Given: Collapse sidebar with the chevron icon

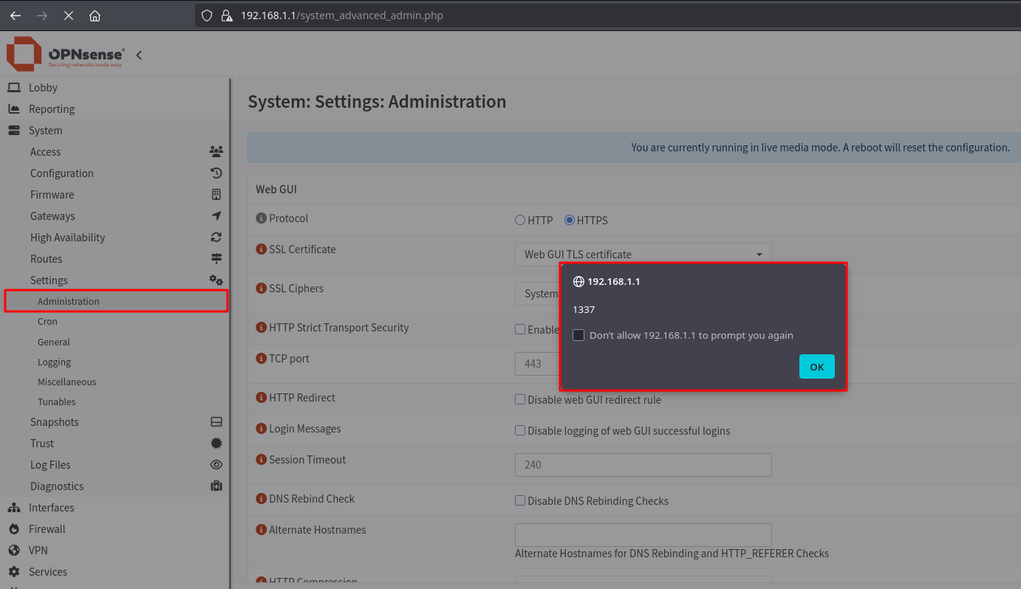Looking at the screenshot, I should point(139,55).
